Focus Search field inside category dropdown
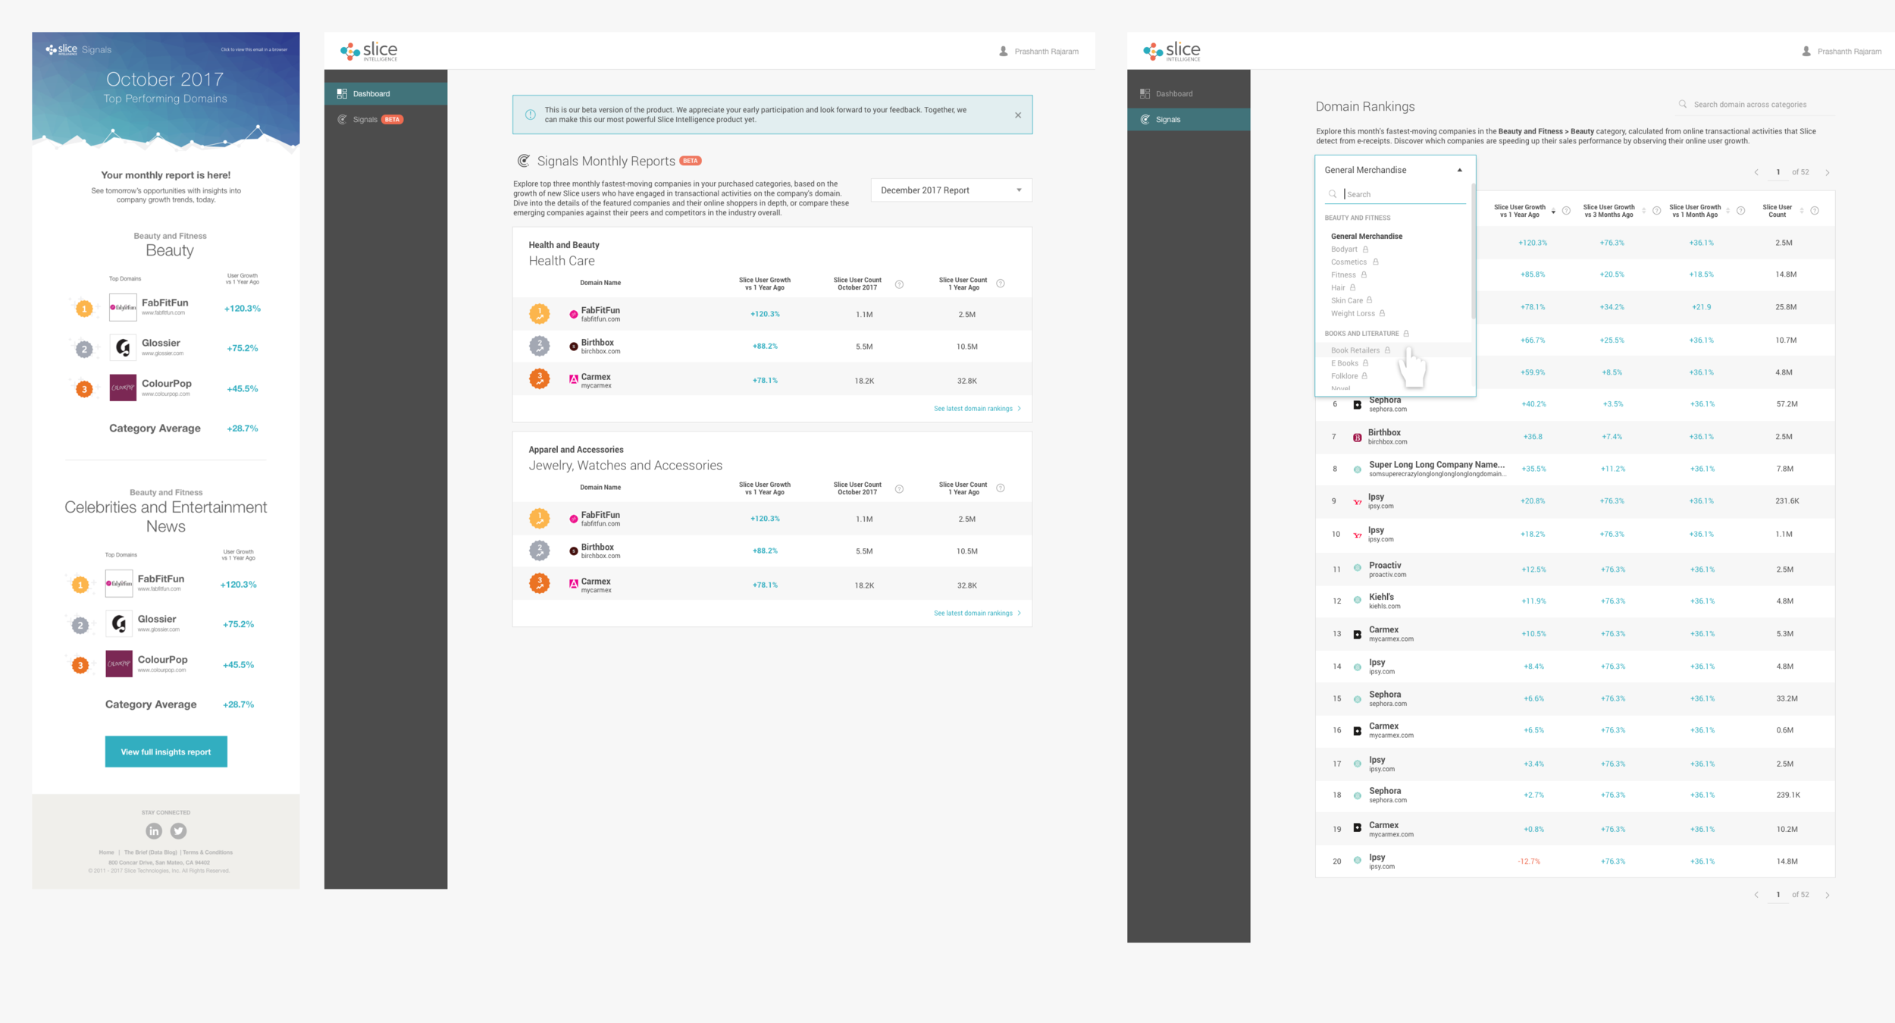The width and height of the screenshot is (1895, 1023). coord(1397,194)
